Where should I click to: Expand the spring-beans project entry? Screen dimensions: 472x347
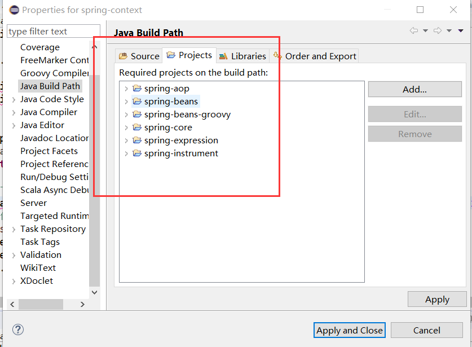pyautogui.click(x=126, y=102)
